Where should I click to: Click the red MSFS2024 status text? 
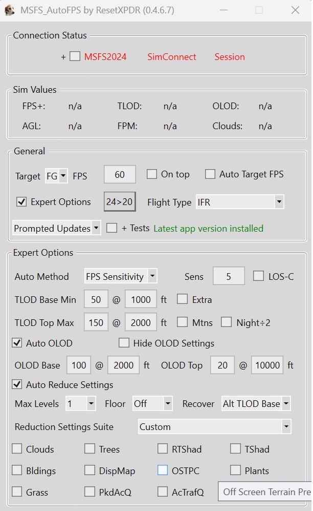click(105, 57)
